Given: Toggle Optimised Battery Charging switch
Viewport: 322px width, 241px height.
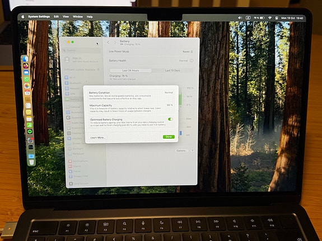Looking at the screenshot, I should [170, 119].
